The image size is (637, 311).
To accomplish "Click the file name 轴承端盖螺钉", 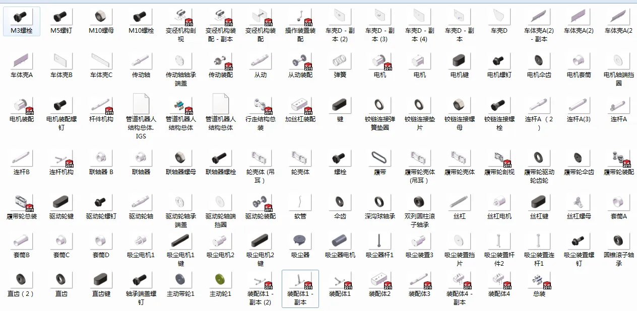I will 141,297.
